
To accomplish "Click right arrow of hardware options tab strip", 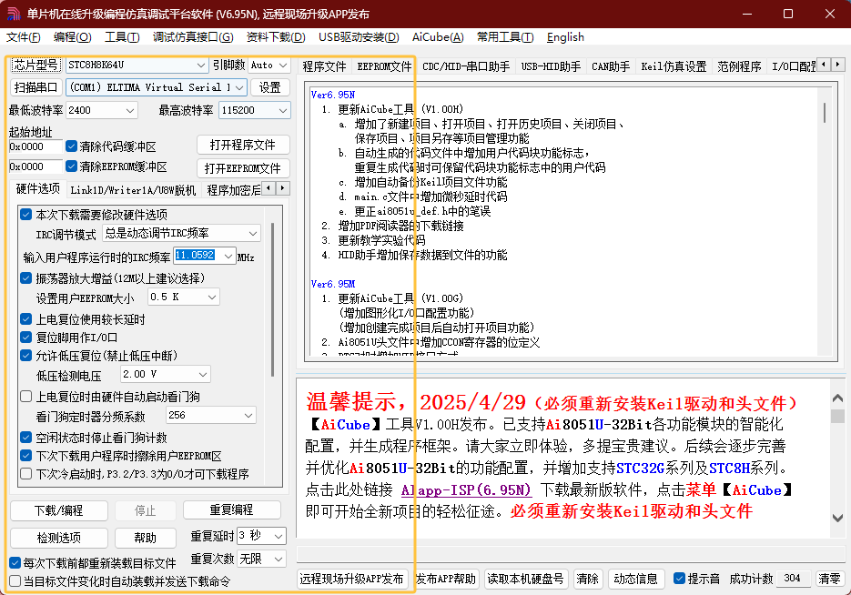I will click(x=282, y=188).
